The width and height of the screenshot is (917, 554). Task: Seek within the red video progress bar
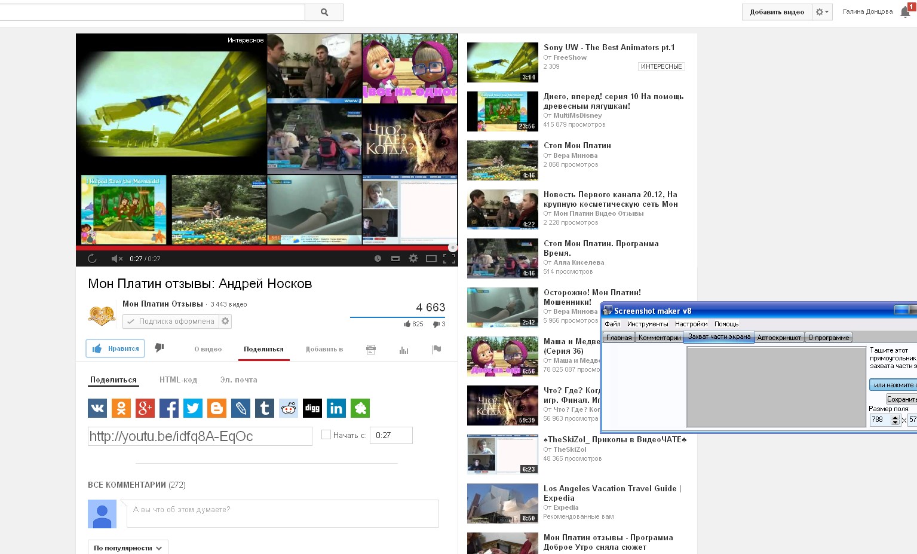(x=266, y=247)
